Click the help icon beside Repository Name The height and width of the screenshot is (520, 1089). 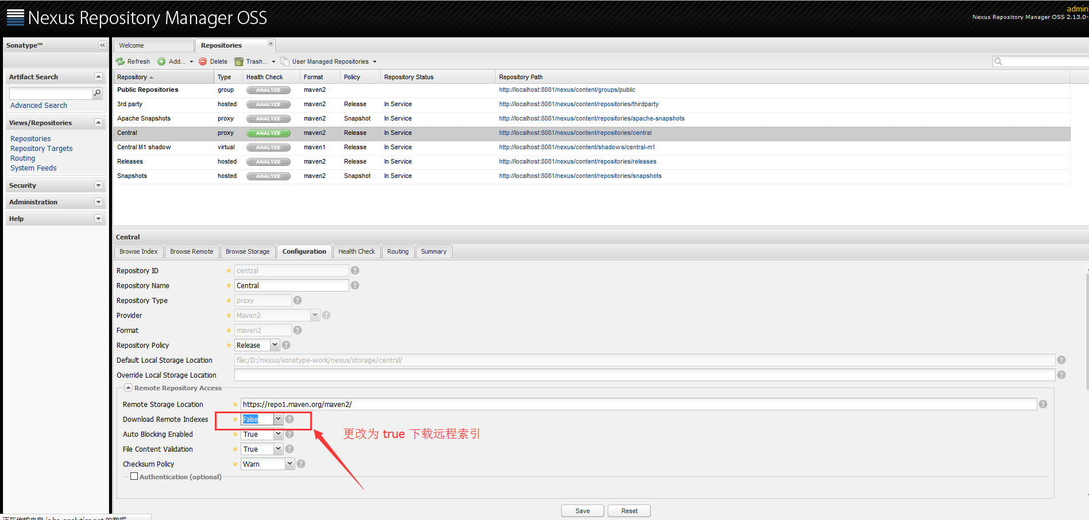pyautogui.click(x=355, y=285)
